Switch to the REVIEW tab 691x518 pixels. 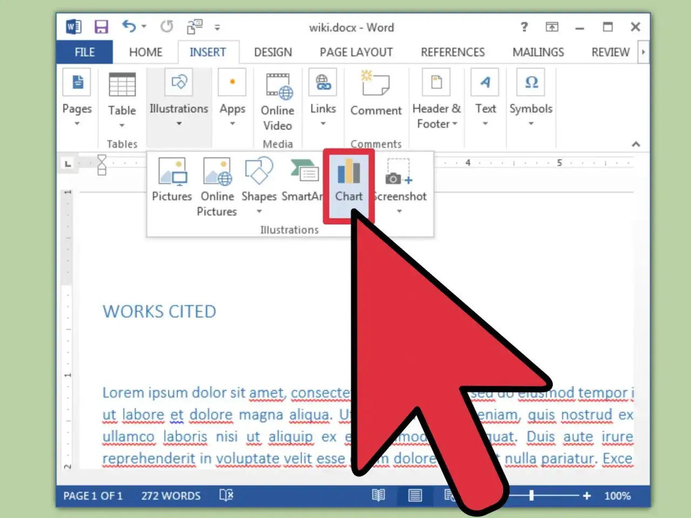point(611,52)
